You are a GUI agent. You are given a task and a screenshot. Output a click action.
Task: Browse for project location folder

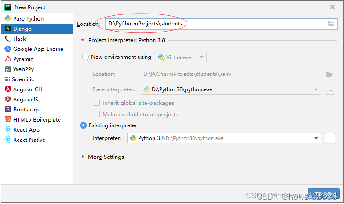pyautogui.click(x=331, y=24)
